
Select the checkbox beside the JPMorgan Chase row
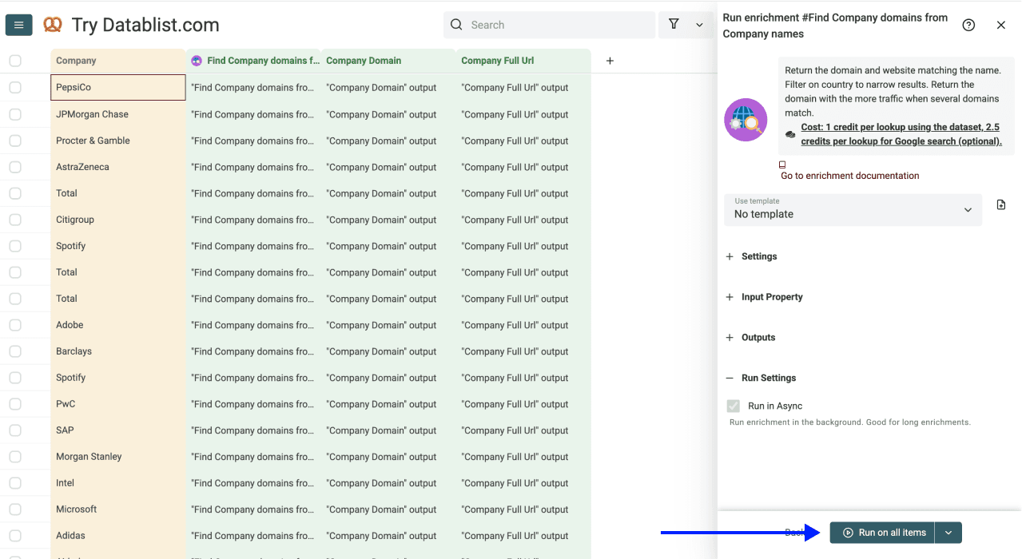pyautogui.click(x=14, y=113)
